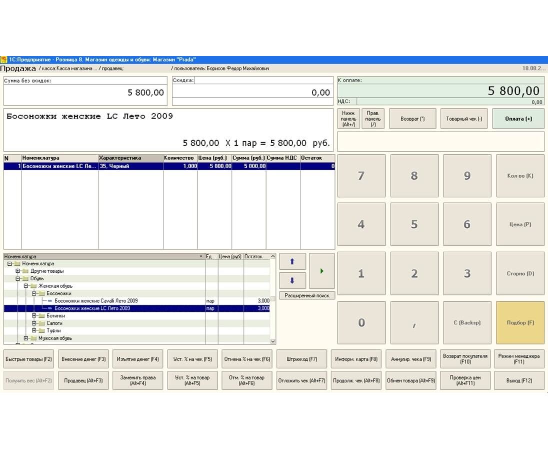The height and width of the screenshot is (449, 548).
Task: Click the yellow Подбор (F) button
Action: 520,323
